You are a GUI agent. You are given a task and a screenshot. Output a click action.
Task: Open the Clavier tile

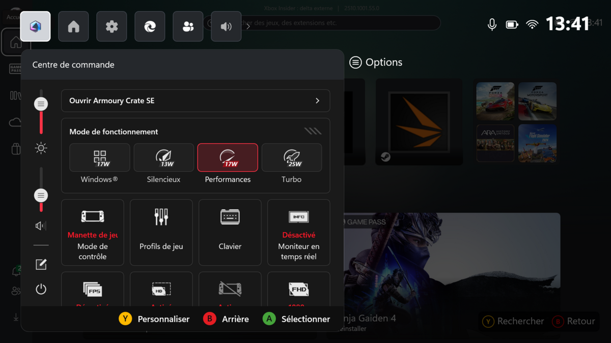point(230,232)
